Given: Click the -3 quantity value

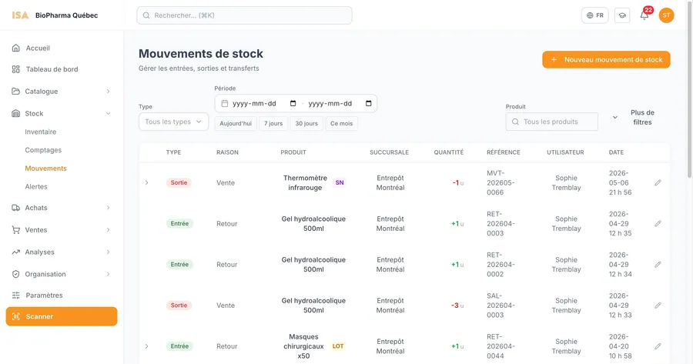Looking at the screenshot, I should [x=455, y=306].
